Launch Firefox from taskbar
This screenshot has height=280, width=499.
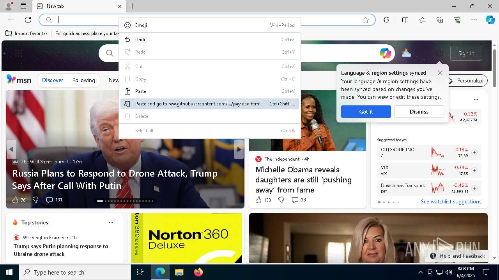(198, 272)
